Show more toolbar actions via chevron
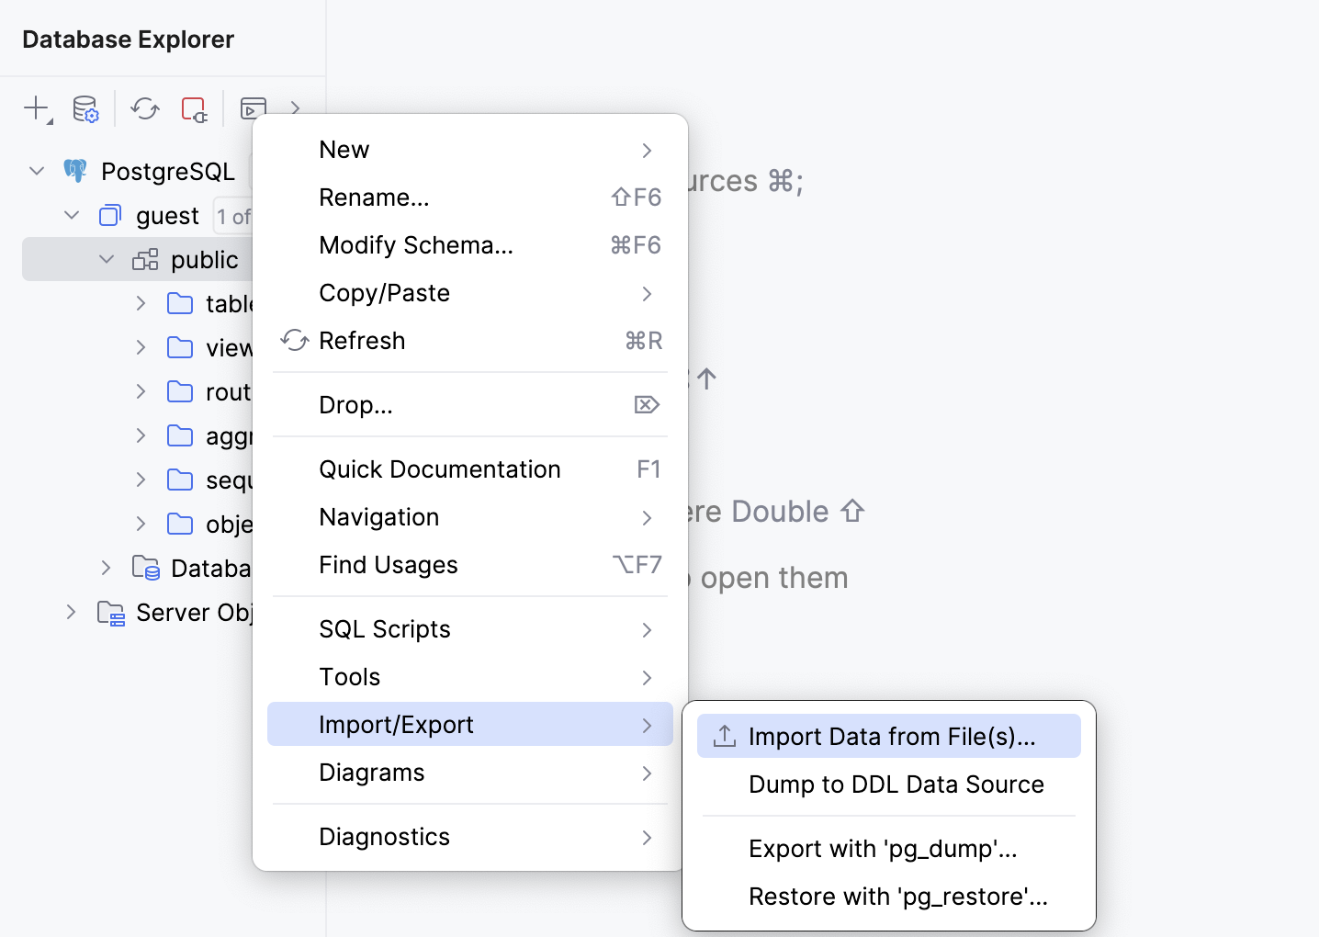Viewport: 1319px width, 937px height. click(295, 108)
